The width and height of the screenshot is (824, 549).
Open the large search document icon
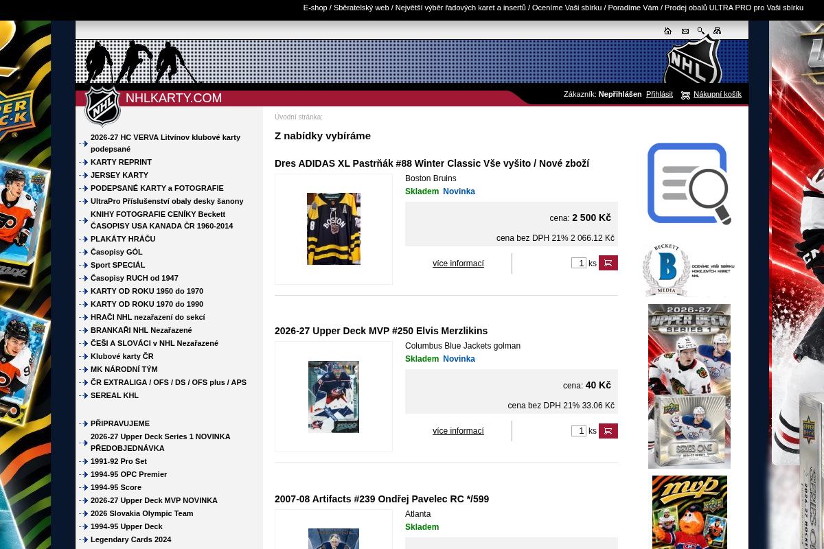click(689, 183)
